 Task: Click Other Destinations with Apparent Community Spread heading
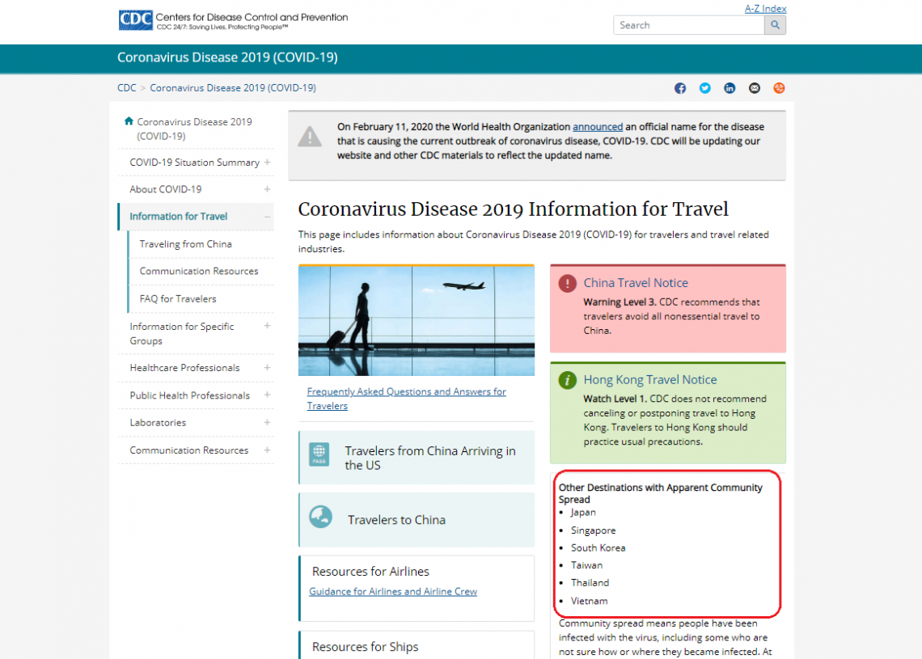[x=660, y=493]
